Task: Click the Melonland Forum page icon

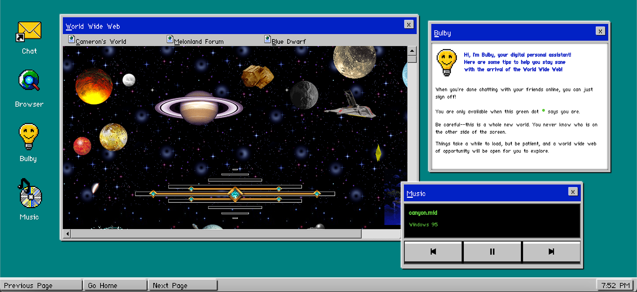Action: point(170,39)
